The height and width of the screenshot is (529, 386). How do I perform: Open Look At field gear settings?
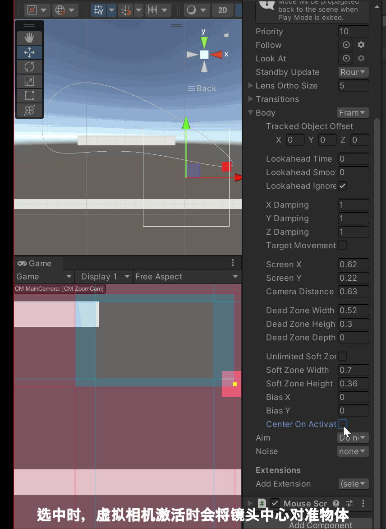click(x=361, y=58)
